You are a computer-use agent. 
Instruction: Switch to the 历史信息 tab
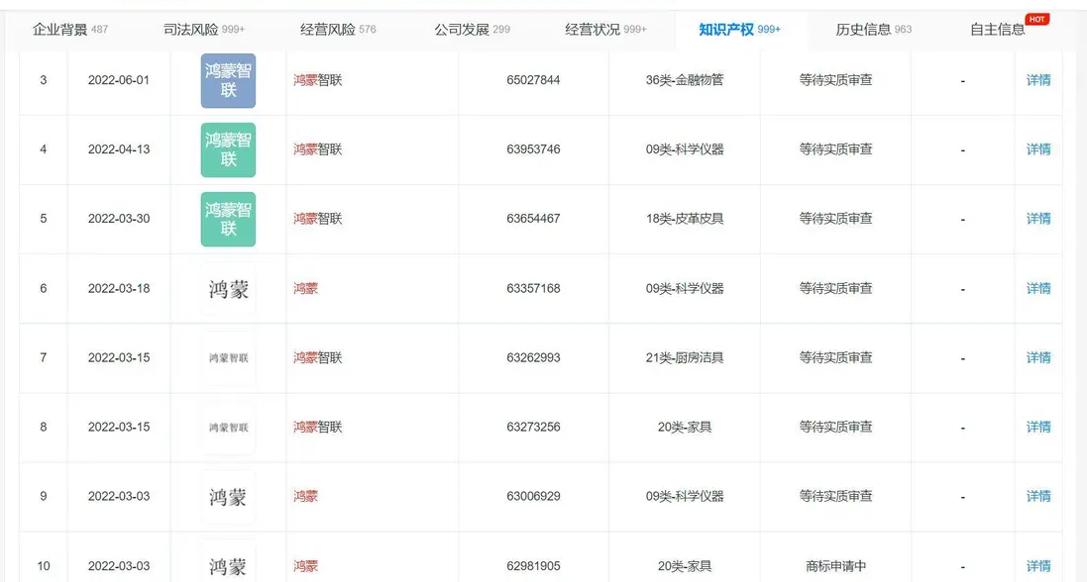(873, 29)
